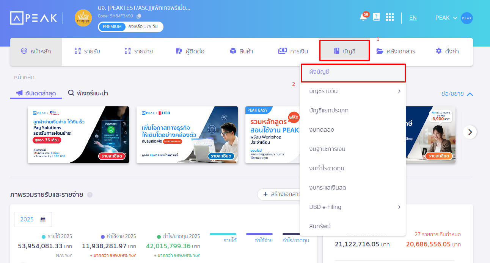Image resolution: width=490 pixels, height=263 pixels.
Task: Select งบทดลอง from the dropdown menu
Action: (x=322, y=130)
